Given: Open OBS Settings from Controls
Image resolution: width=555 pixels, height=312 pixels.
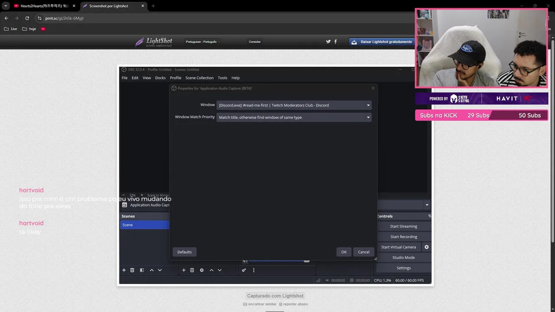Looking at the screenshot, I should 404,268.
